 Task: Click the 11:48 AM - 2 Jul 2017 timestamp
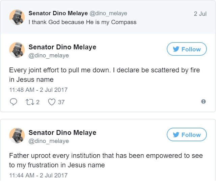tap(38, 90)
